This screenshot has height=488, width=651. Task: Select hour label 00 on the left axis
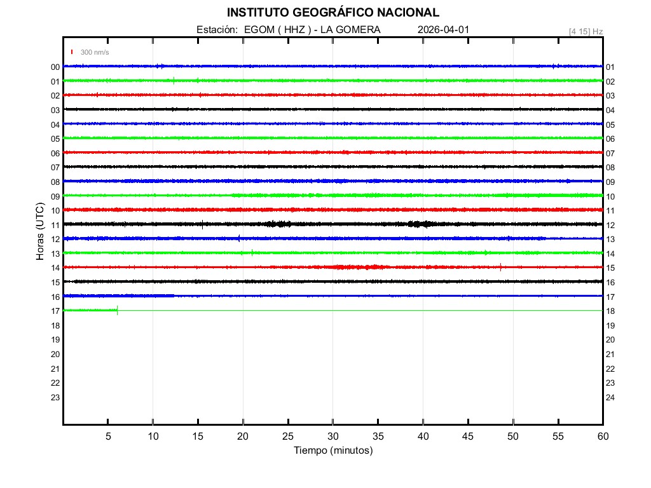55,67
